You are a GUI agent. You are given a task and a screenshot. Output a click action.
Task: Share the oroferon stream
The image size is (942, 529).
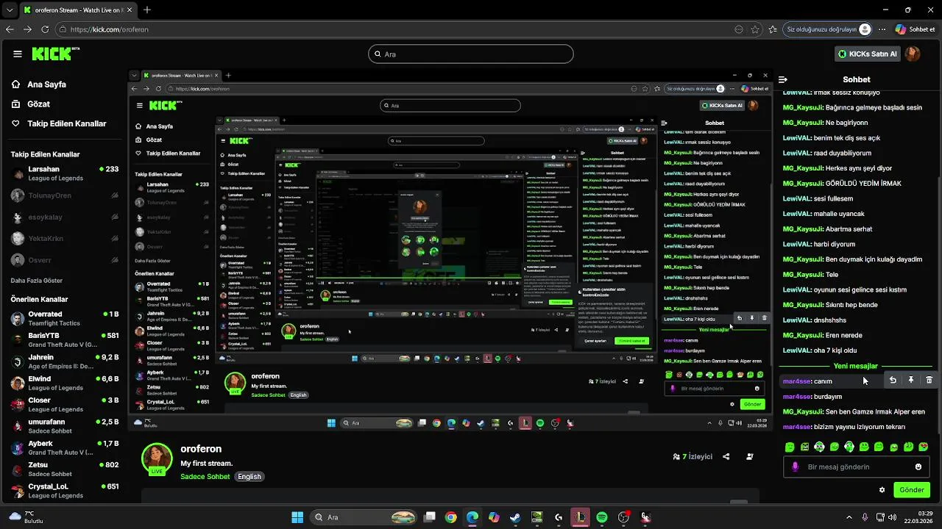point(726,456)
